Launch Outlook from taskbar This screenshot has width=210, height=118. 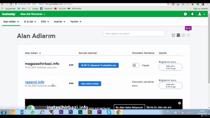coord(23,112)
